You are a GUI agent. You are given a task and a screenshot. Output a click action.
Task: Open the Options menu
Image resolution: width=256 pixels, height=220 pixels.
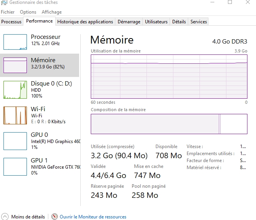point(28,12)
